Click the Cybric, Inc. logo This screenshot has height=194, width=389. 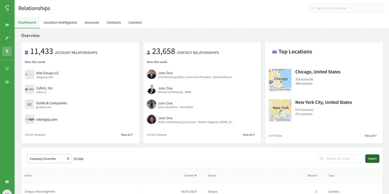[x=30, y=89]
